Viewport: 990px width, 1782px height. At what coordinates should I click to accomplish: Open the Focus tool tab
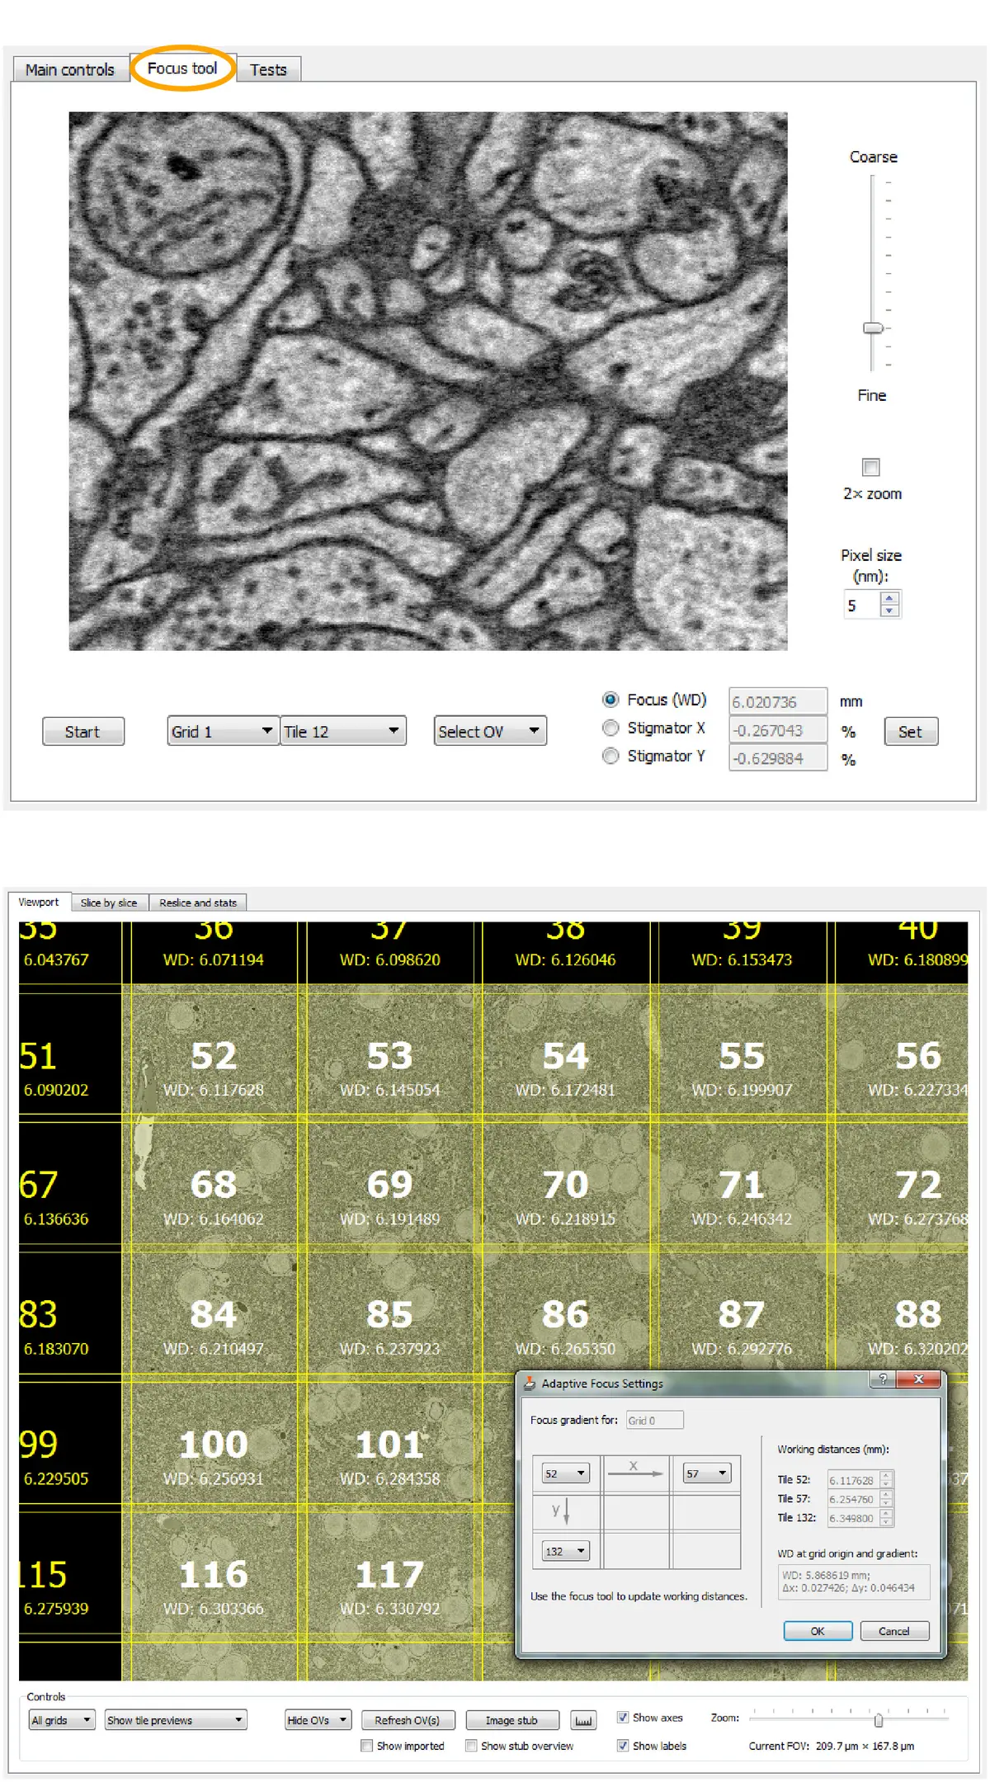[182, 68]
